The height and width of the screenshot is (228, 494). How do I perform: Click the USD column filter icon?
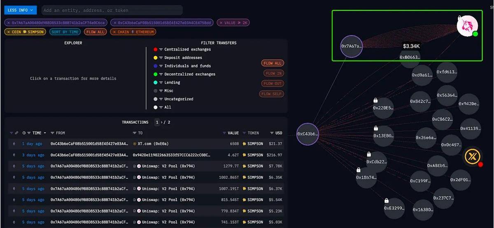coord(272,133)
